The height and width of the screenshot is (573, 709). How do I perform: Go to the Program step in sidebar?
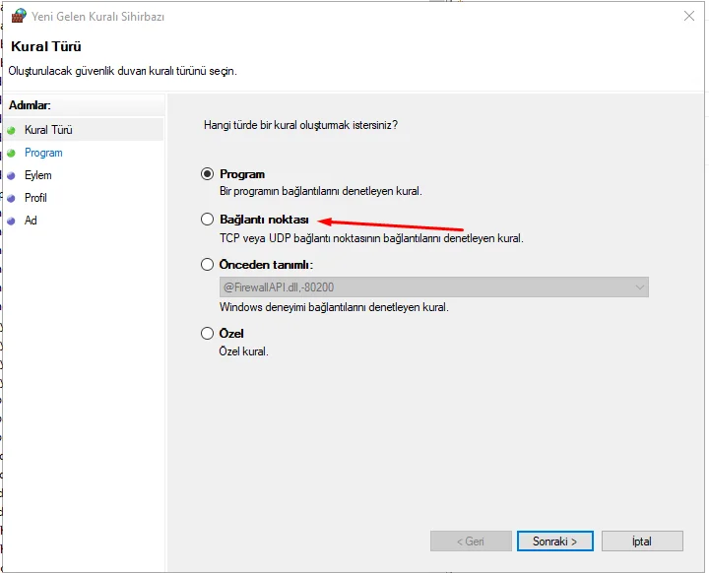43,153
